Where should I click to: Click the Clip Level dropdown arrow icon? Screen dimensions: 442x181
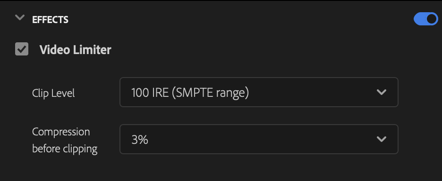(x=382, y=92)
